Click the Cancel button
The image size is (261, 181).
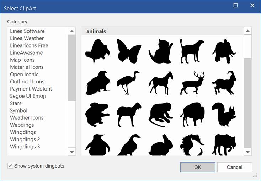pyautogui.click(x=235, y=167)
